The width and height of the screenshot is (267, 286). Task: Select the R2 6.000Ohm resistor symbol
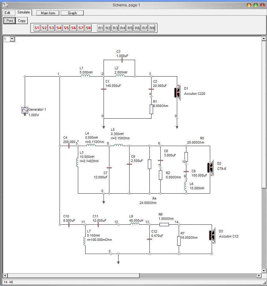click(160, 175)
